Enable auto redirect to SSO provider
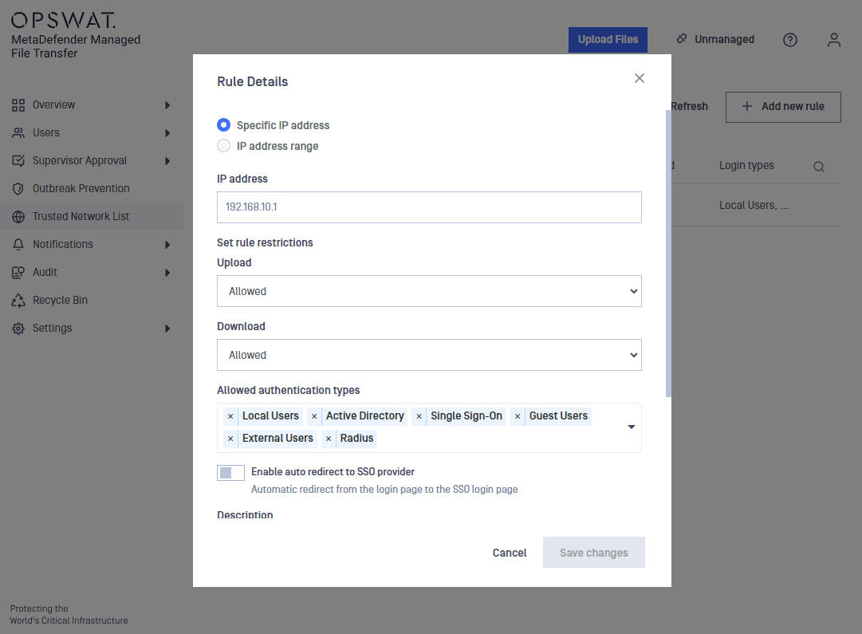 (x=230, y=473)
